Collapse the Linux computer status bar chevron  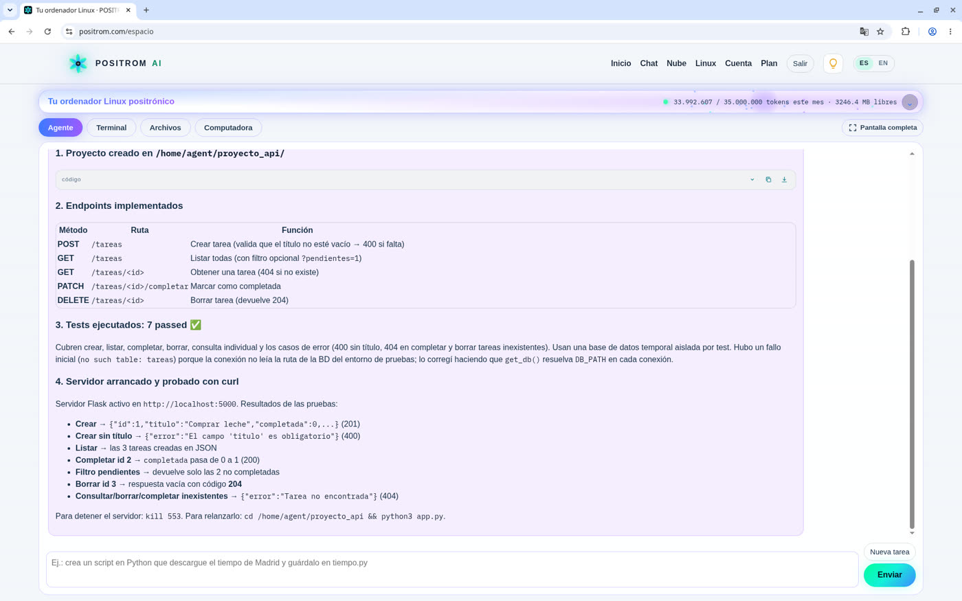[910, 102]
